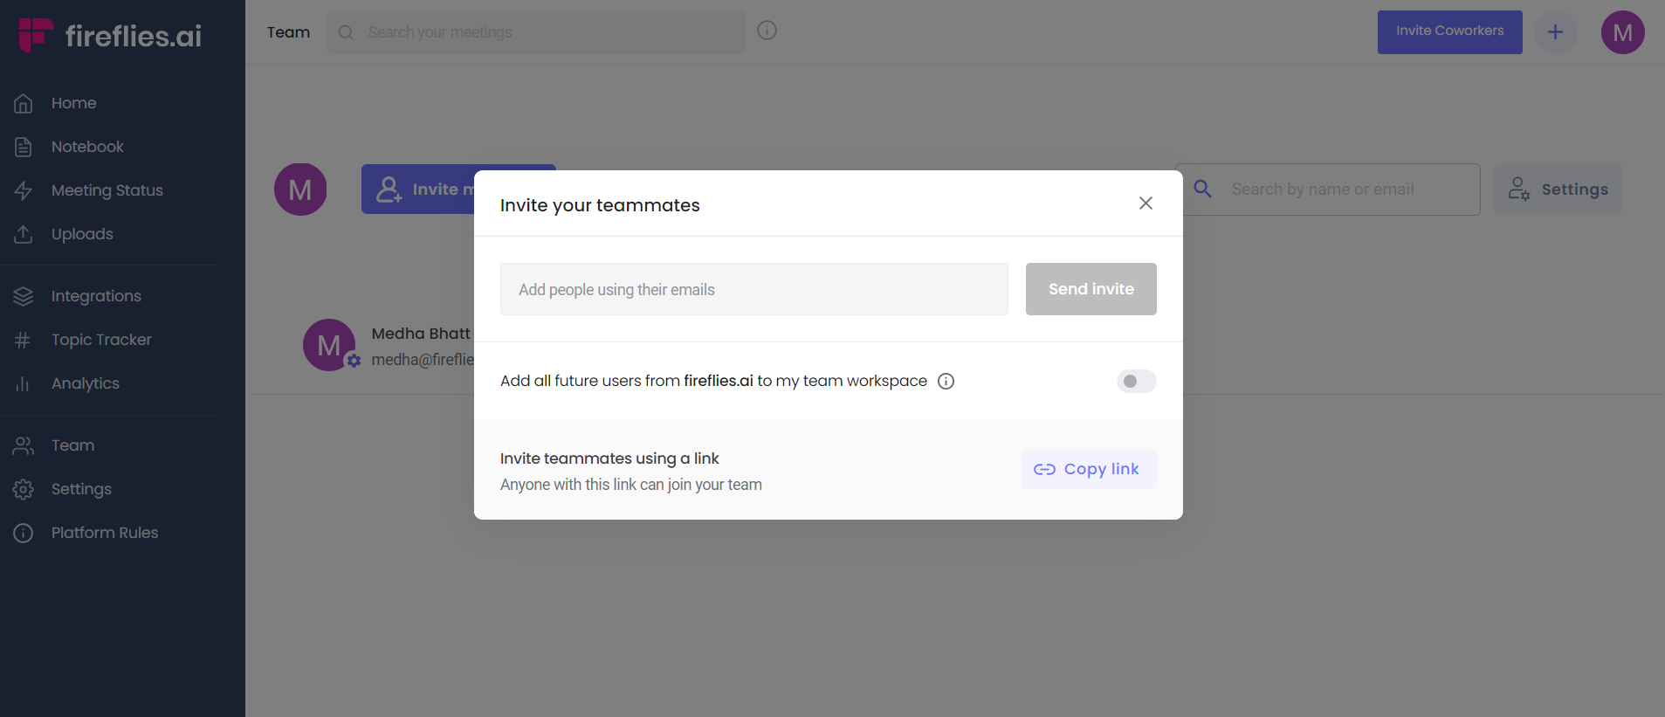The width and height of the screenshot is (1665, 717).
Task: Close the Invite your teammates dialog
Action: [1146, 203]
